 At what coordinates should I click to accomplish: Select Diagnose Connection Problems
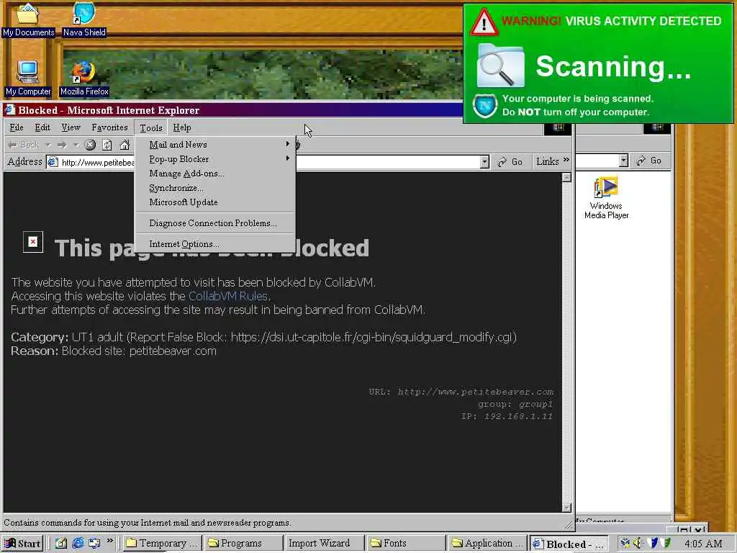click(x=214, y=223)
